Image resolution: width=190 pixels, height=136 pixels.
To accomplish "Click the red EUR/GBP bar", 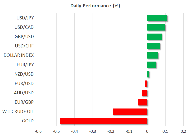I will [143, 102].
